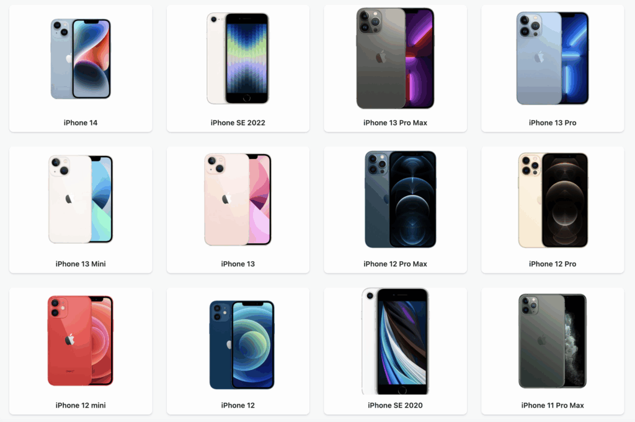Open the Pacific blue iPhone 12 Pro Max image
Viewport: 635px width, 422px height.
pos(400,199)
